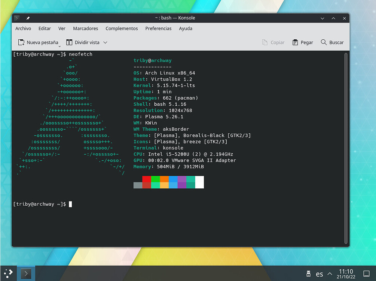Open the KDE application launcher
Screen dimensions: 376x281
point(8,273)
